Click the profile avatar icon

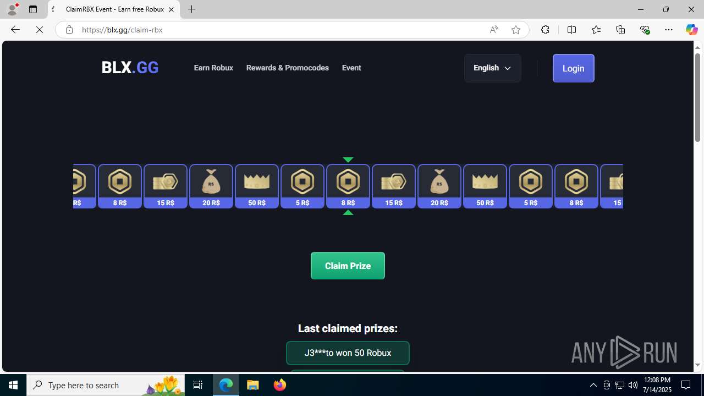pyautogui.click(x=12, y=9)
